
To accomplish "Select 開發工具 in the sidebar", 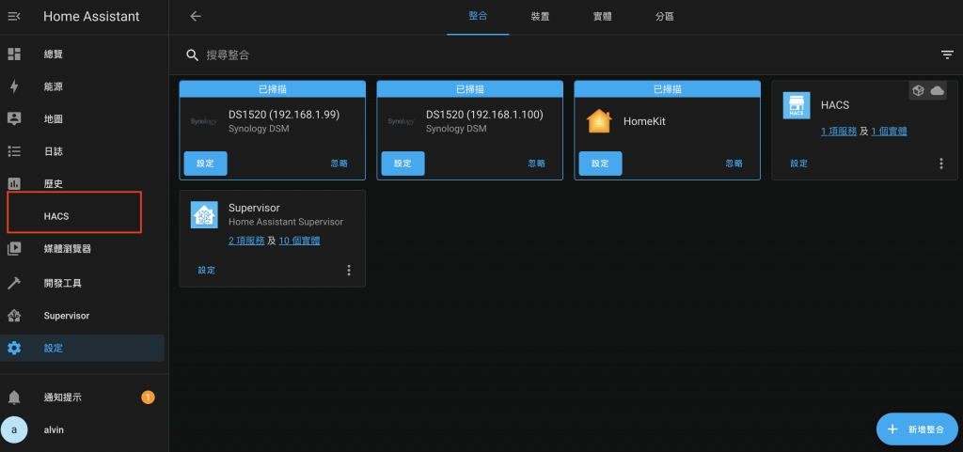I will pos(83,283).
